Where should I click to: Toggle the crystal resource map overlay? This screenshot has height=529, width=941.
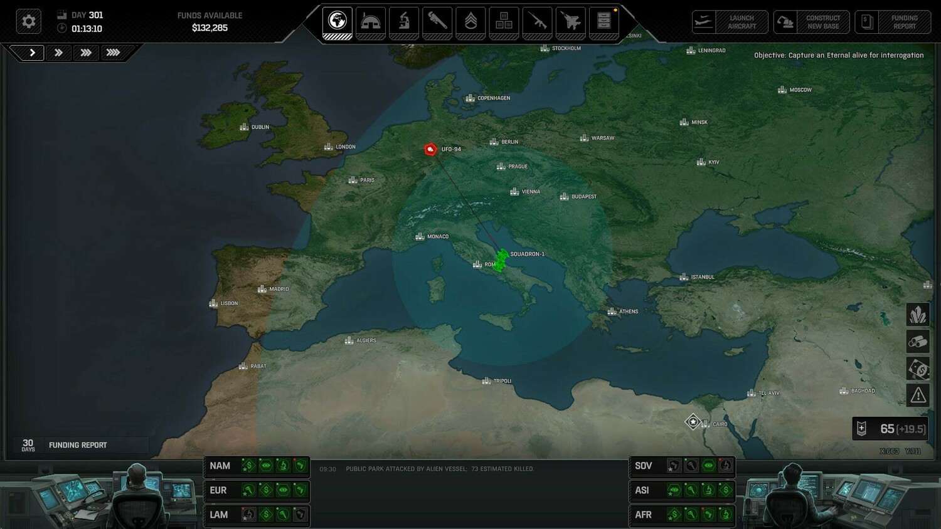[x=918, y=315]
